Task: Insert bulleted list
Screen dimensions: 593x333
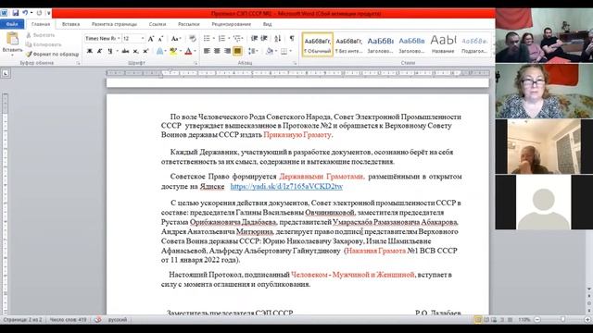Action: [207, 39]
